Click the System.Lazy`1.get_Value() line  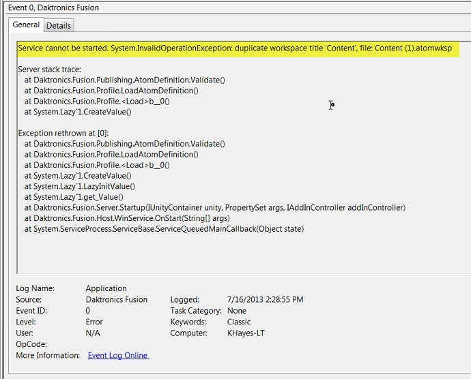74,197
